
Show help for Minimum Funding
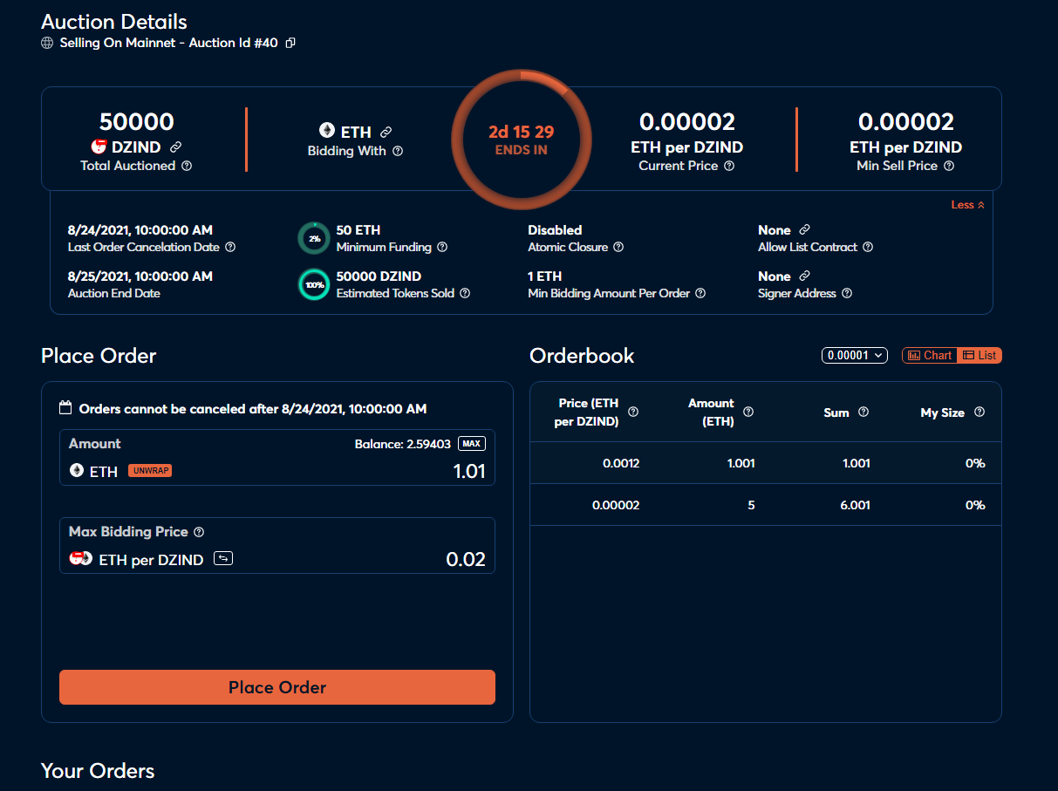click(442, 247)
